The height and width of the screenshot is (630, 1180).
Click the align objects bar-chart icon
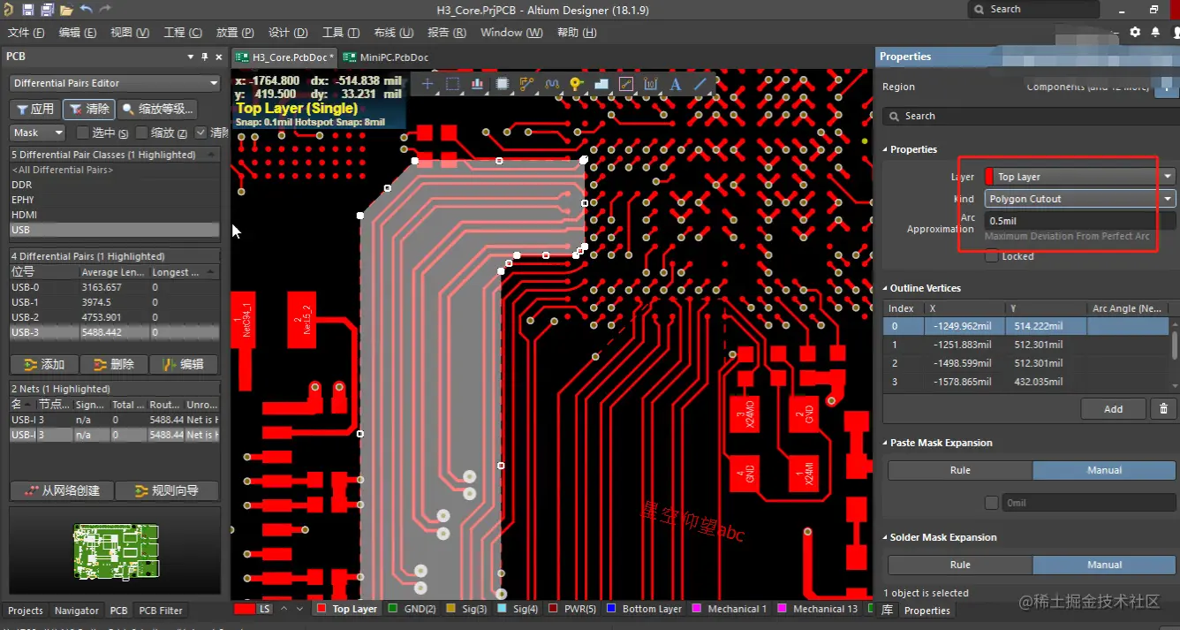[x=477, y=84]
